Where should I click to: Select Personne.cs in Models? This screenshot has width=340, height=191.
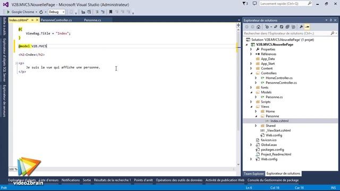point(274,97)
